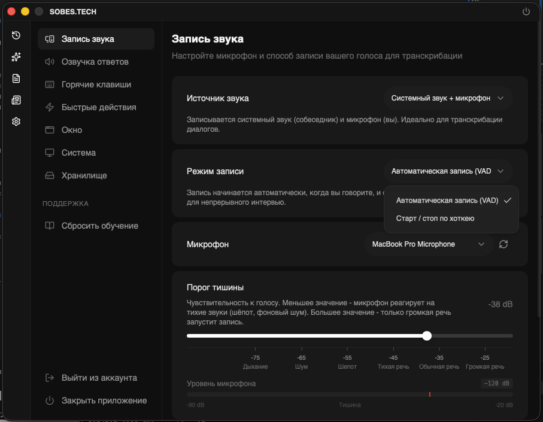Image resolution: width=543 pixels, height=422 pixels.
Task: Click the AI sparkles icon in sidebar
Action: 16,57
